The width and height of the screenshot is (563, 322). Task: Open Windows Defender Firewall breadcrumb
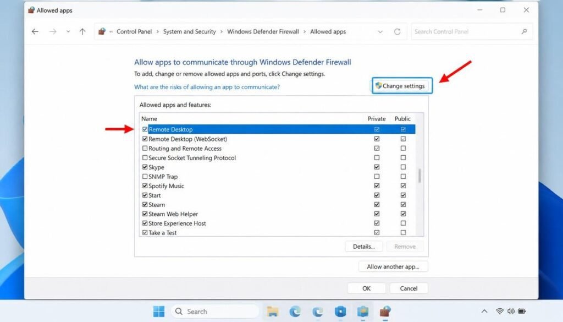263,31
